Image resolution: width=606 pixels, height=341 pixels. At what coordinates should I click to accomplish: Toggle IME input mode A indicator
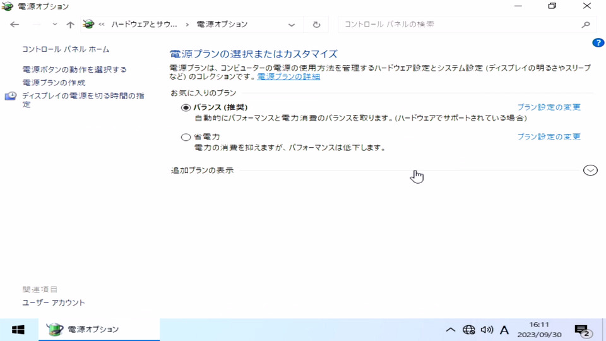[504, 330]
